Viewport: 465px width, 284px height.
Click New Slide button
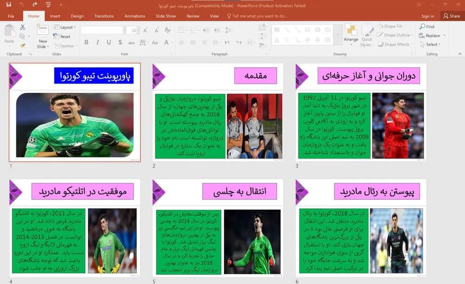[43, 36]
